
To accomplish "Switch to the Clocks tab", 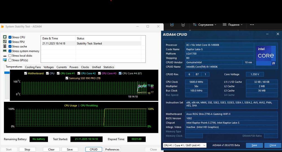I will click(85, 67).
